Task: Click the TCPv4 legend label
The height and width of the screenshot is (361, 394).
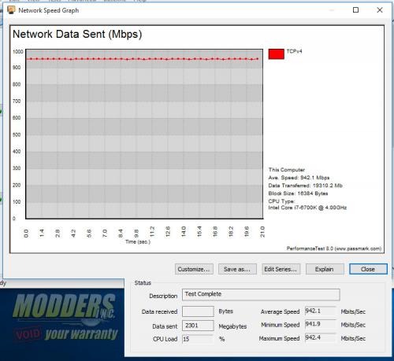Action: [294, 51]
